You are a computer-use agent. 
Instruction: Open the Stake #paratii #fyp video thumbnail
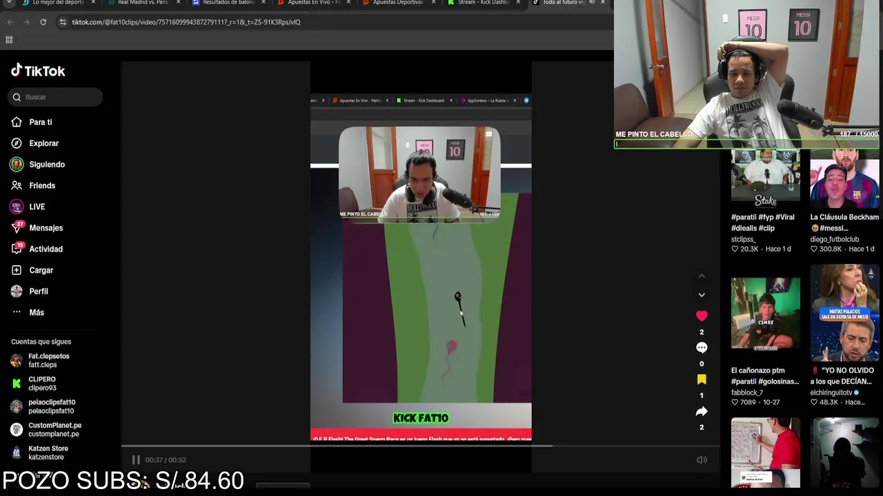pos(766,178)
